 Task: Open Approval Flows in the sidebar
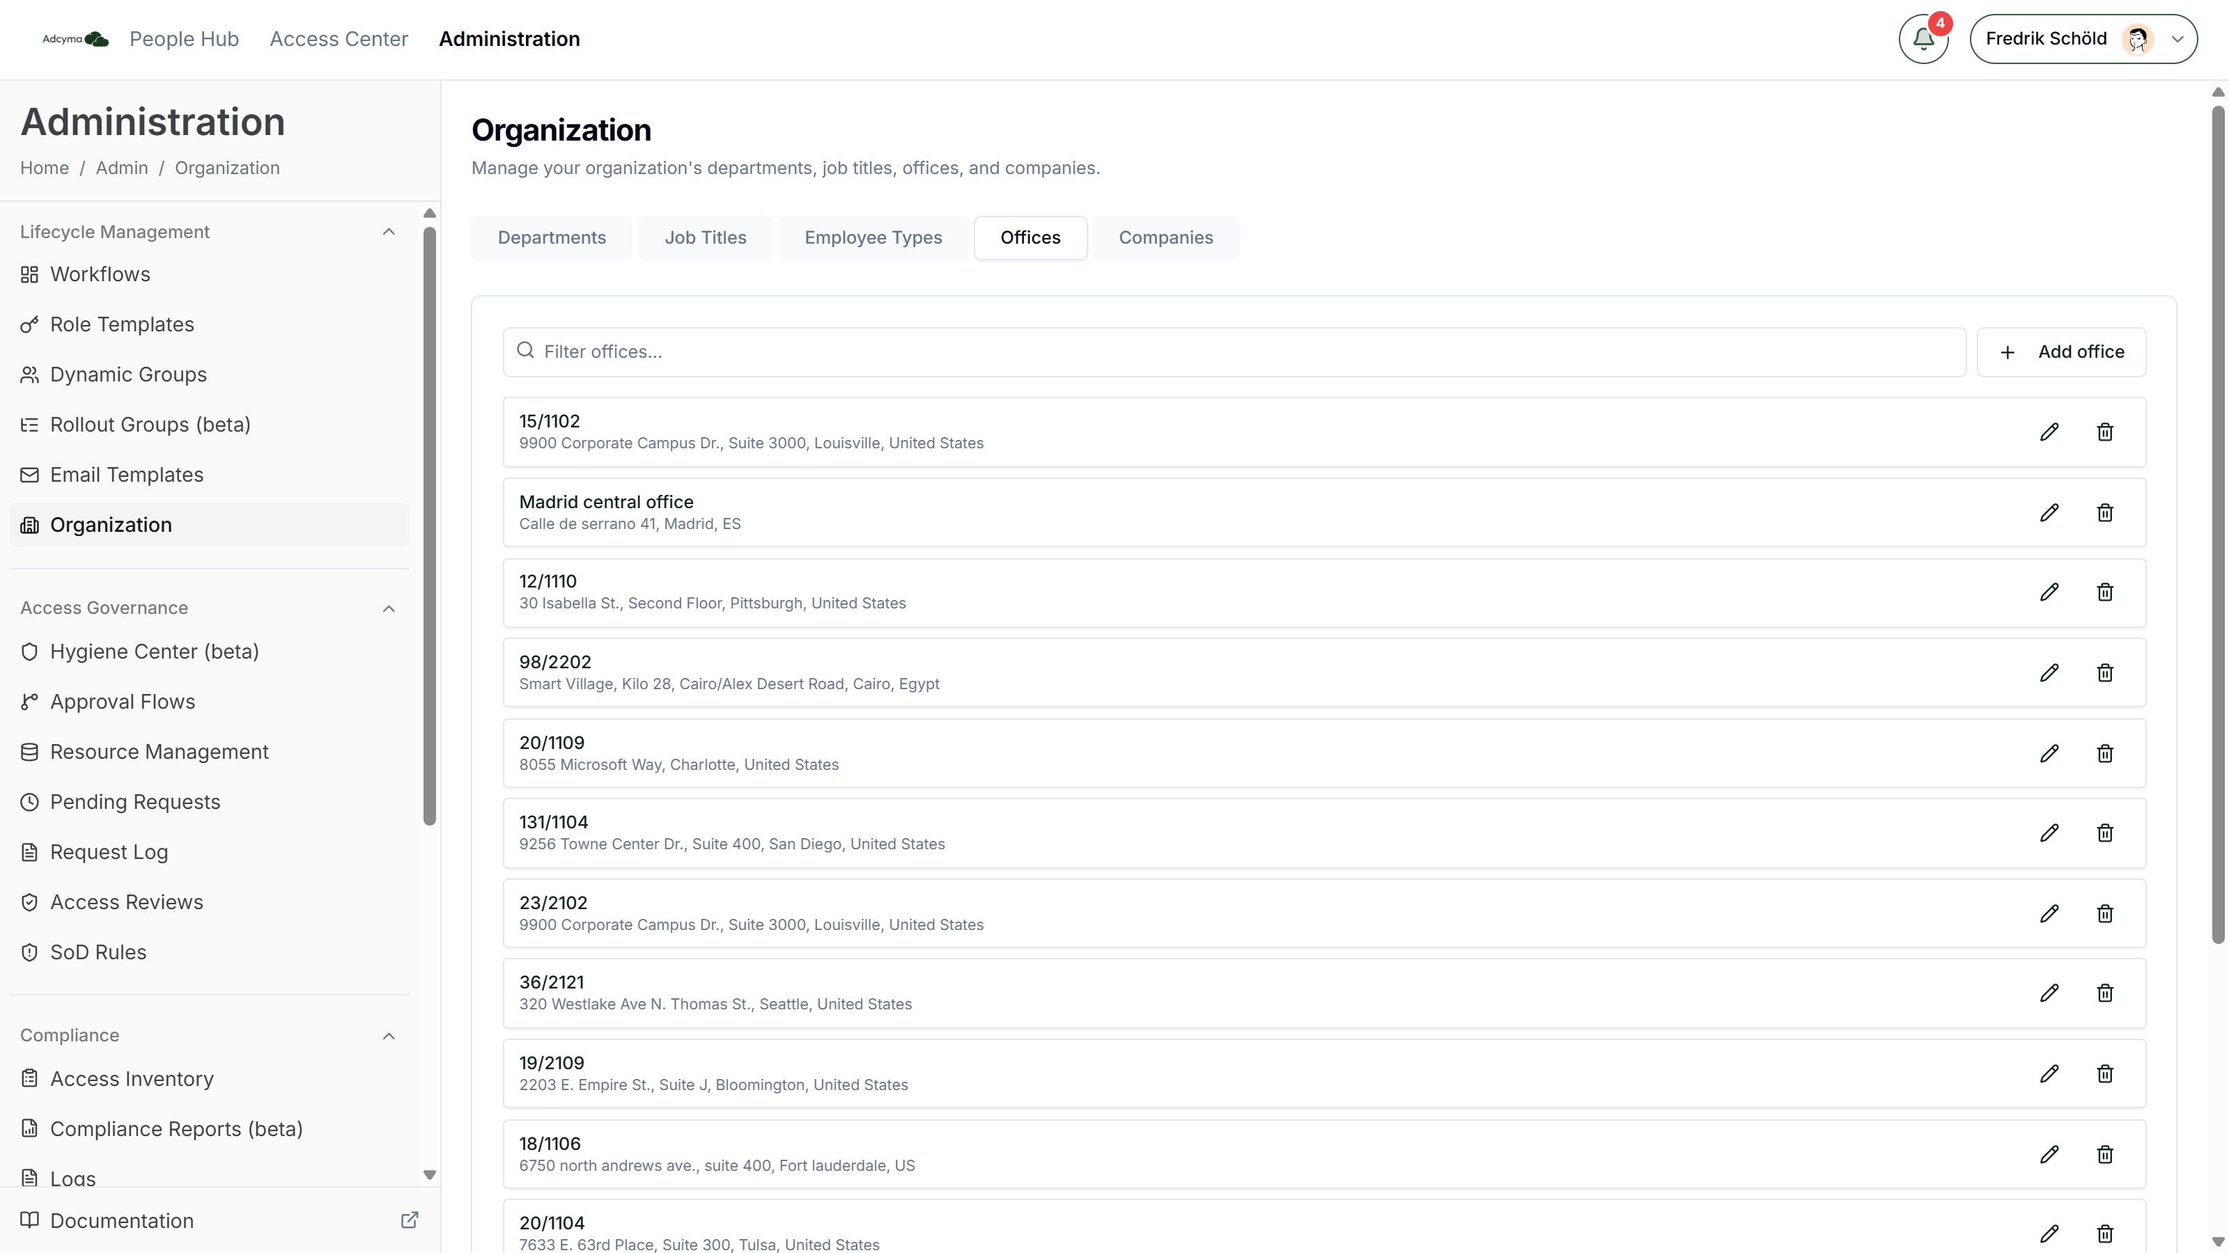coord(210,701)
